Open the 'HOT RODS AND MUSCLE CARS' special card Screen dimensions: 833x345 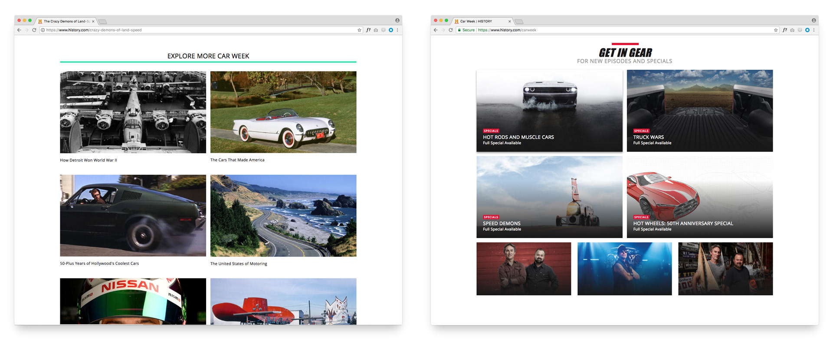point(549,110)
